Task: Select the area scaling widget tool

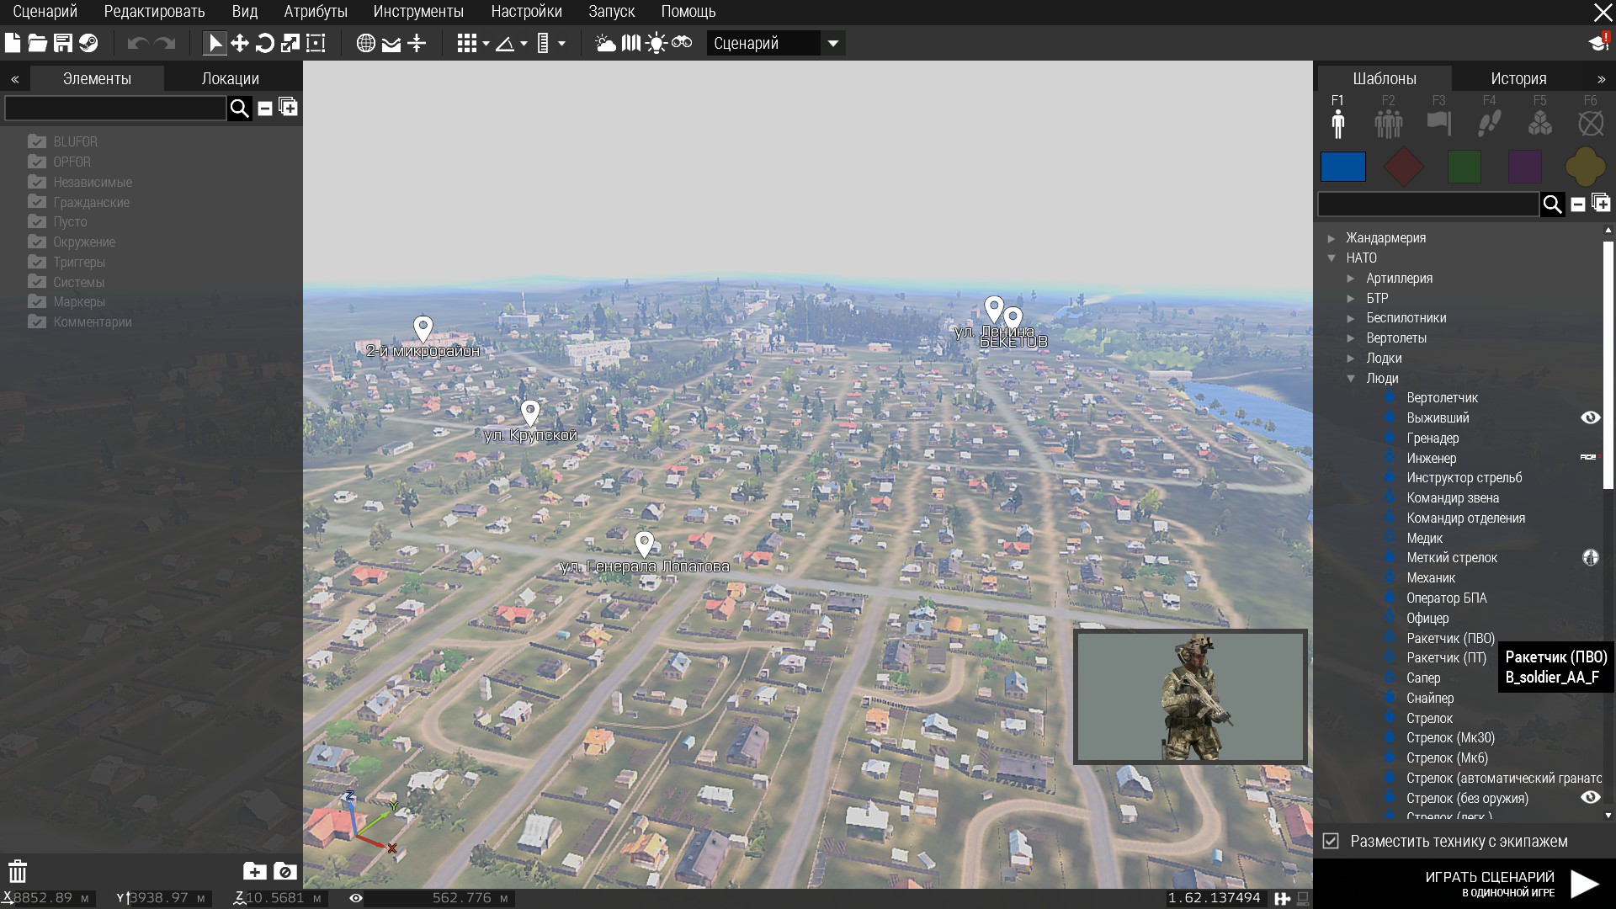Action: (316, 43)
